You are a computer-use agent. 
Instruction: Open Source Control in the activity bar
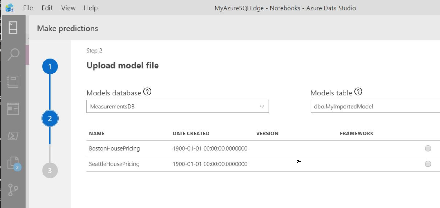(13, 190)
